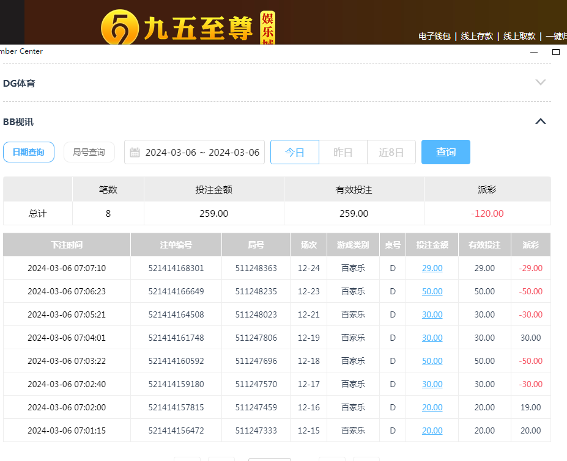Click the 局号 column header
Image resolution: width=567 pixels, height=461 pixels.
click(256, 245)
